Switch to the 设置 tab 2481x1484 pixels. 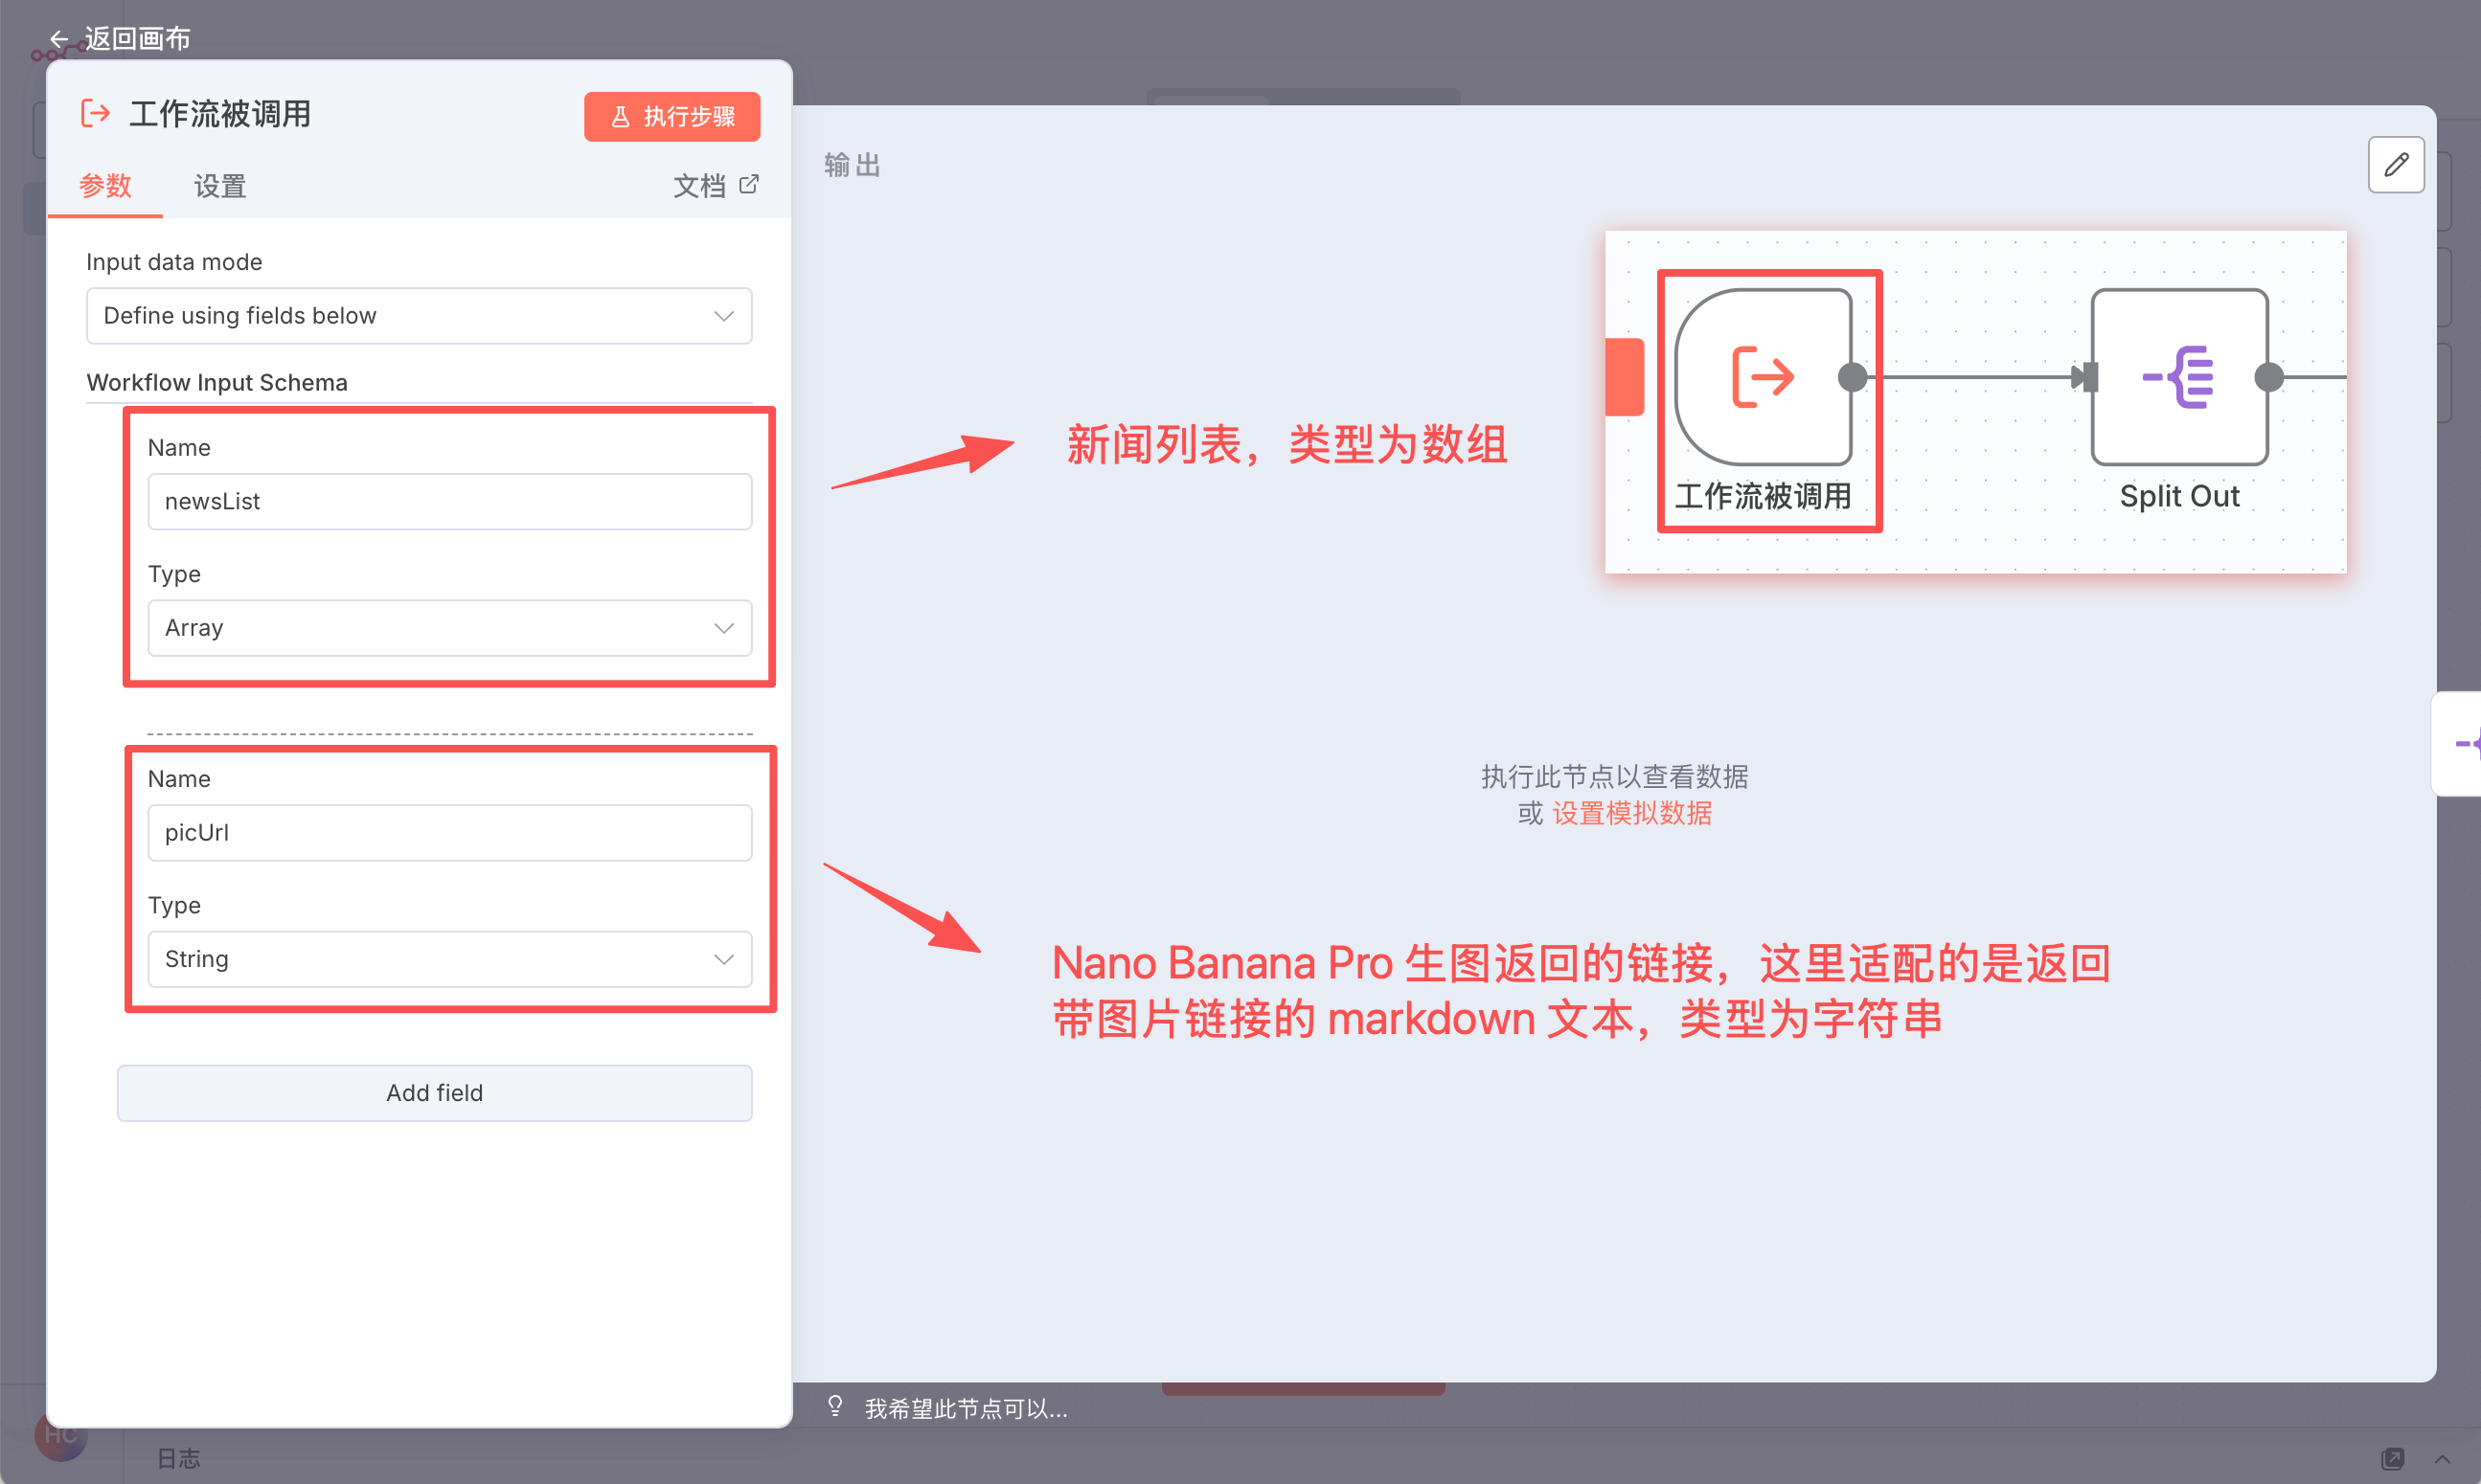point(220,186)
